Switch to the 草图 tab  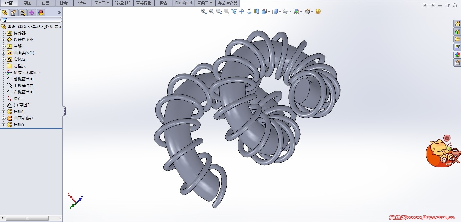click(x=27, y=3)
